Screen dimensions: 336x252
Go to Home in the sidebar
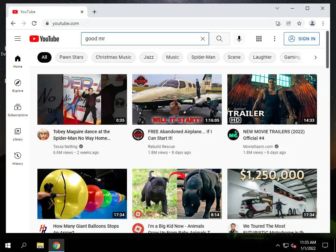pyautogui.click(x=18, y=61)
